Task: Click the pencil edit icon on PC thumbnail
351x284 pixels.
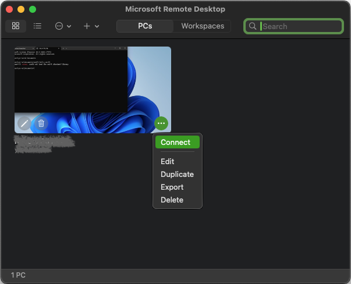Action: (24, 123)
